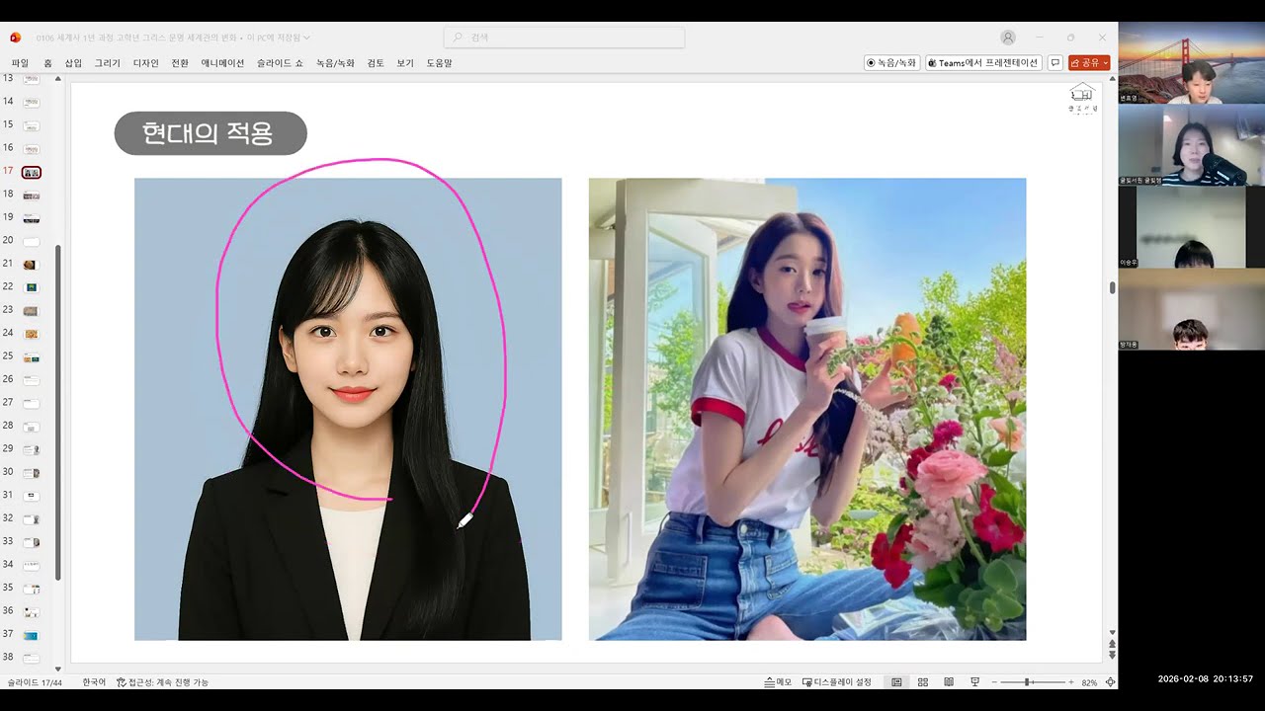Click the 검색 search box
This screenshot has width=1265, height=711.
tap(564, 38)
